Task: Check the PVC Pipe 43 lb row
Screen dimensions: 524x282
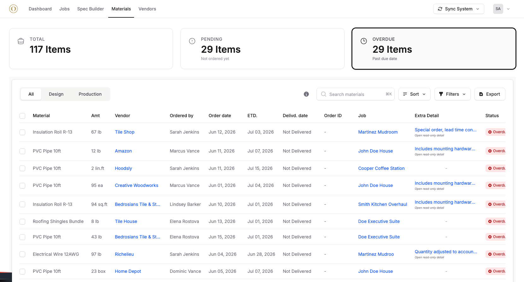Action: tap(22, 237)
